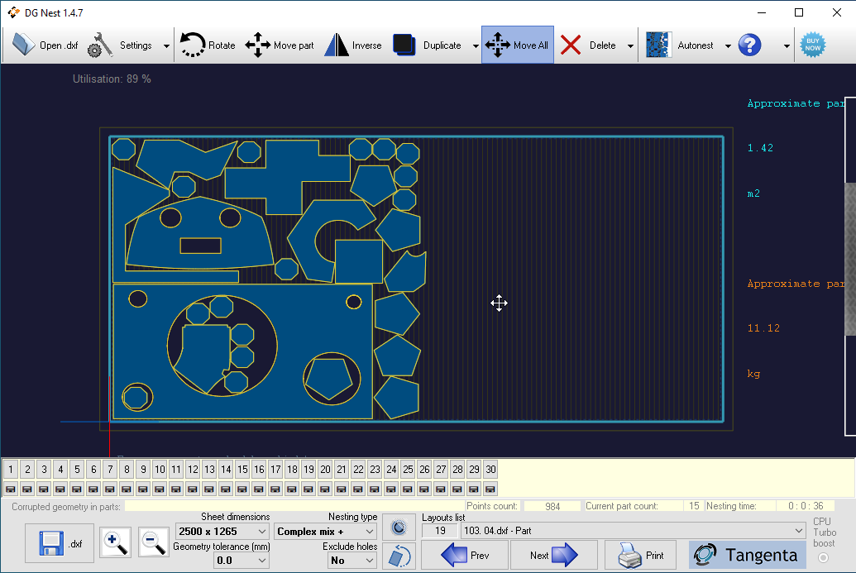The image size is (856, 573).
Task: Activate the Move part tool
Action: (281, 45)
